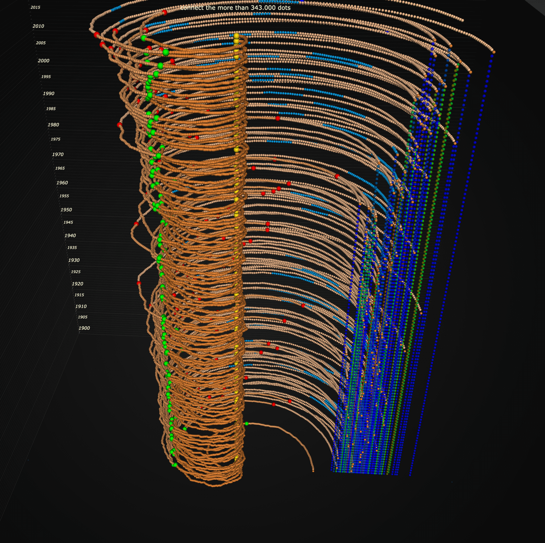
Task: Select the 1905 year label
Action: 83,317
